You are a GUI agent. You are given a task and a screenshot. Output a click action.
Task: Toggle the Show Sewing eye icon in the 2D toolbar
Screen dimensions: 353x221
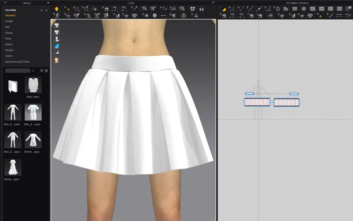click(x=250, y=15)
